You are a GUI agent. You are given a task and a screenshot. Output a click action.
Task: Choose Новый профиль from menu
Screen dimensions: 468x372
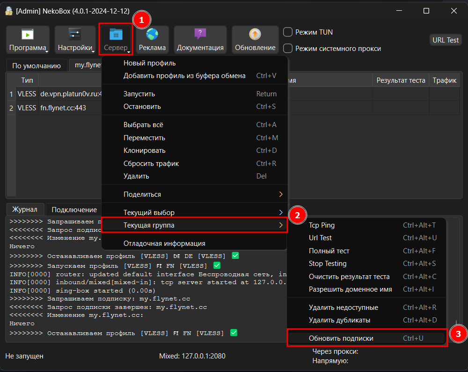150,63
